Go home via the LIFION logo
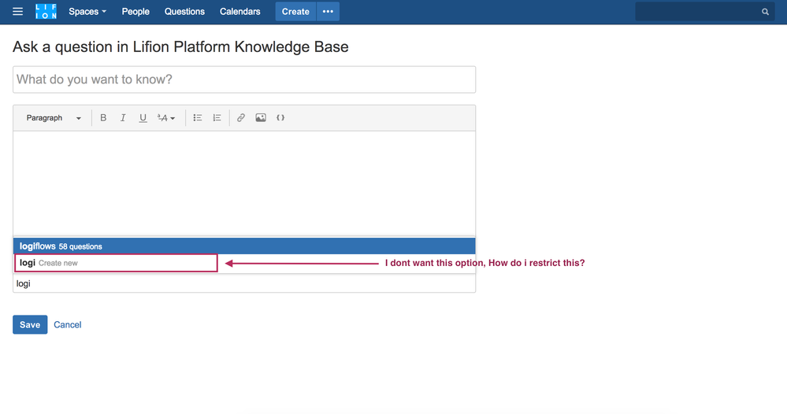The width and height of the screenshot is (787, 414). pos(46,12)
